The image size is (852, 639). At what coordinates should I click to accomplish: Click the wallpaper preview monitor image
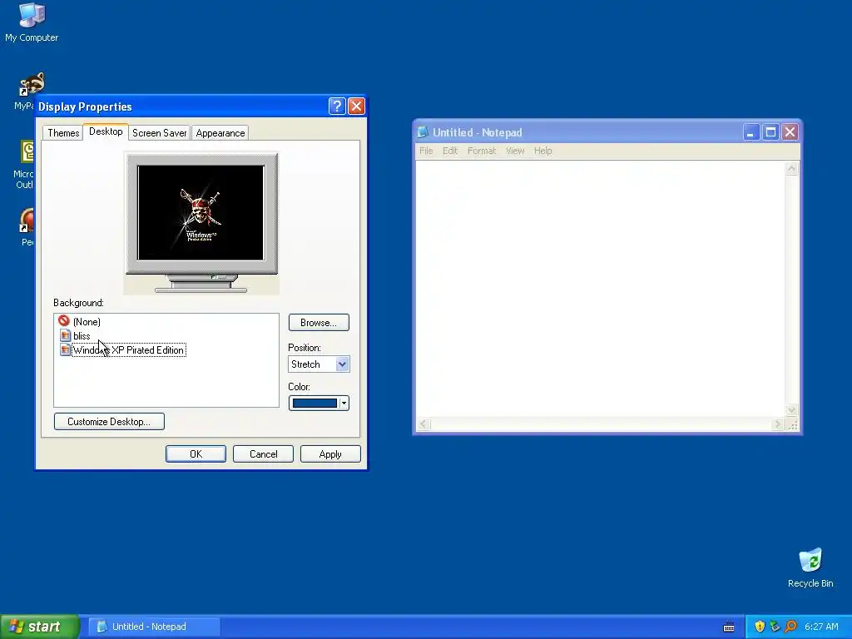(201, 223)
